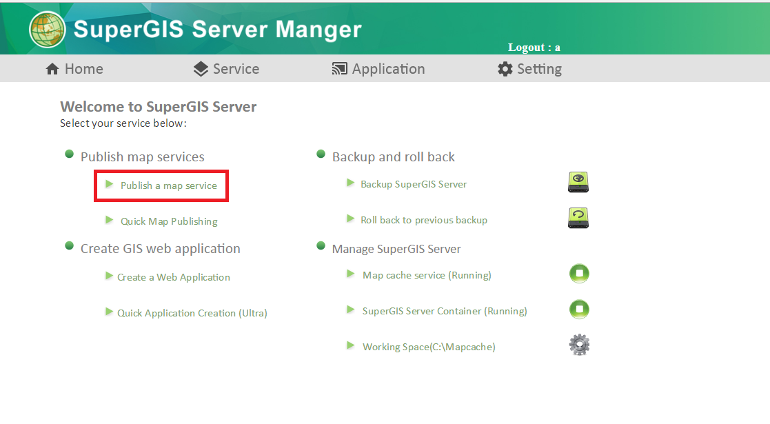Click the arrow bullet beside Map cache service
Screen dimensions: 770x424
350,274
